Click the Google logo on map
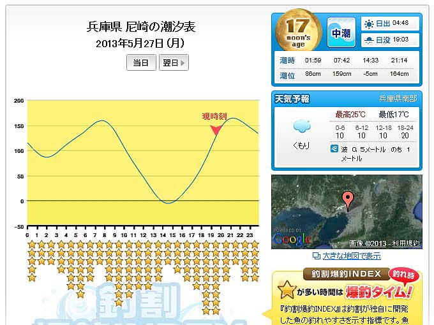The height and width of the screenshot is (325, 434). (292, 239)
